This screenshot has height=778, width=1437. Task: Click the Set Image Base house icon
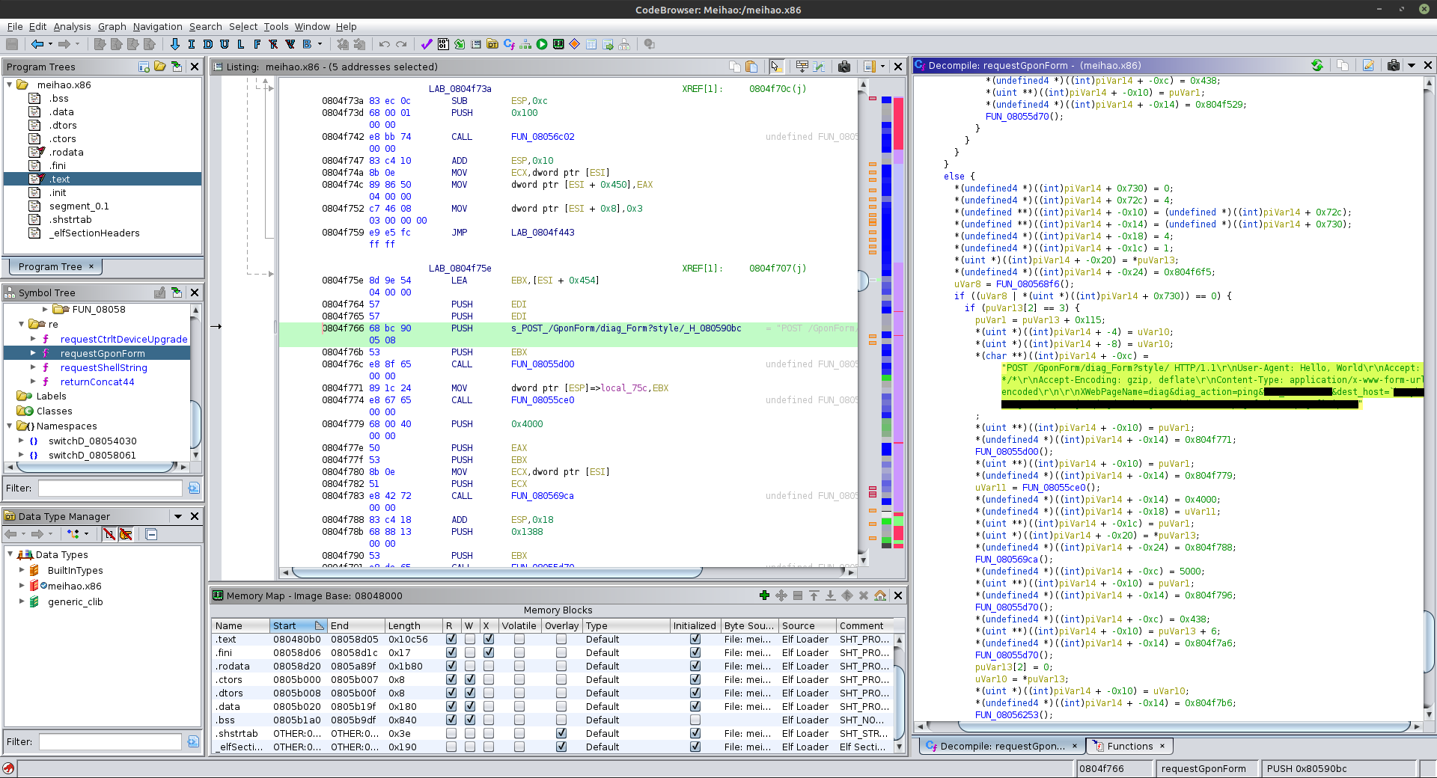(880, 595)
